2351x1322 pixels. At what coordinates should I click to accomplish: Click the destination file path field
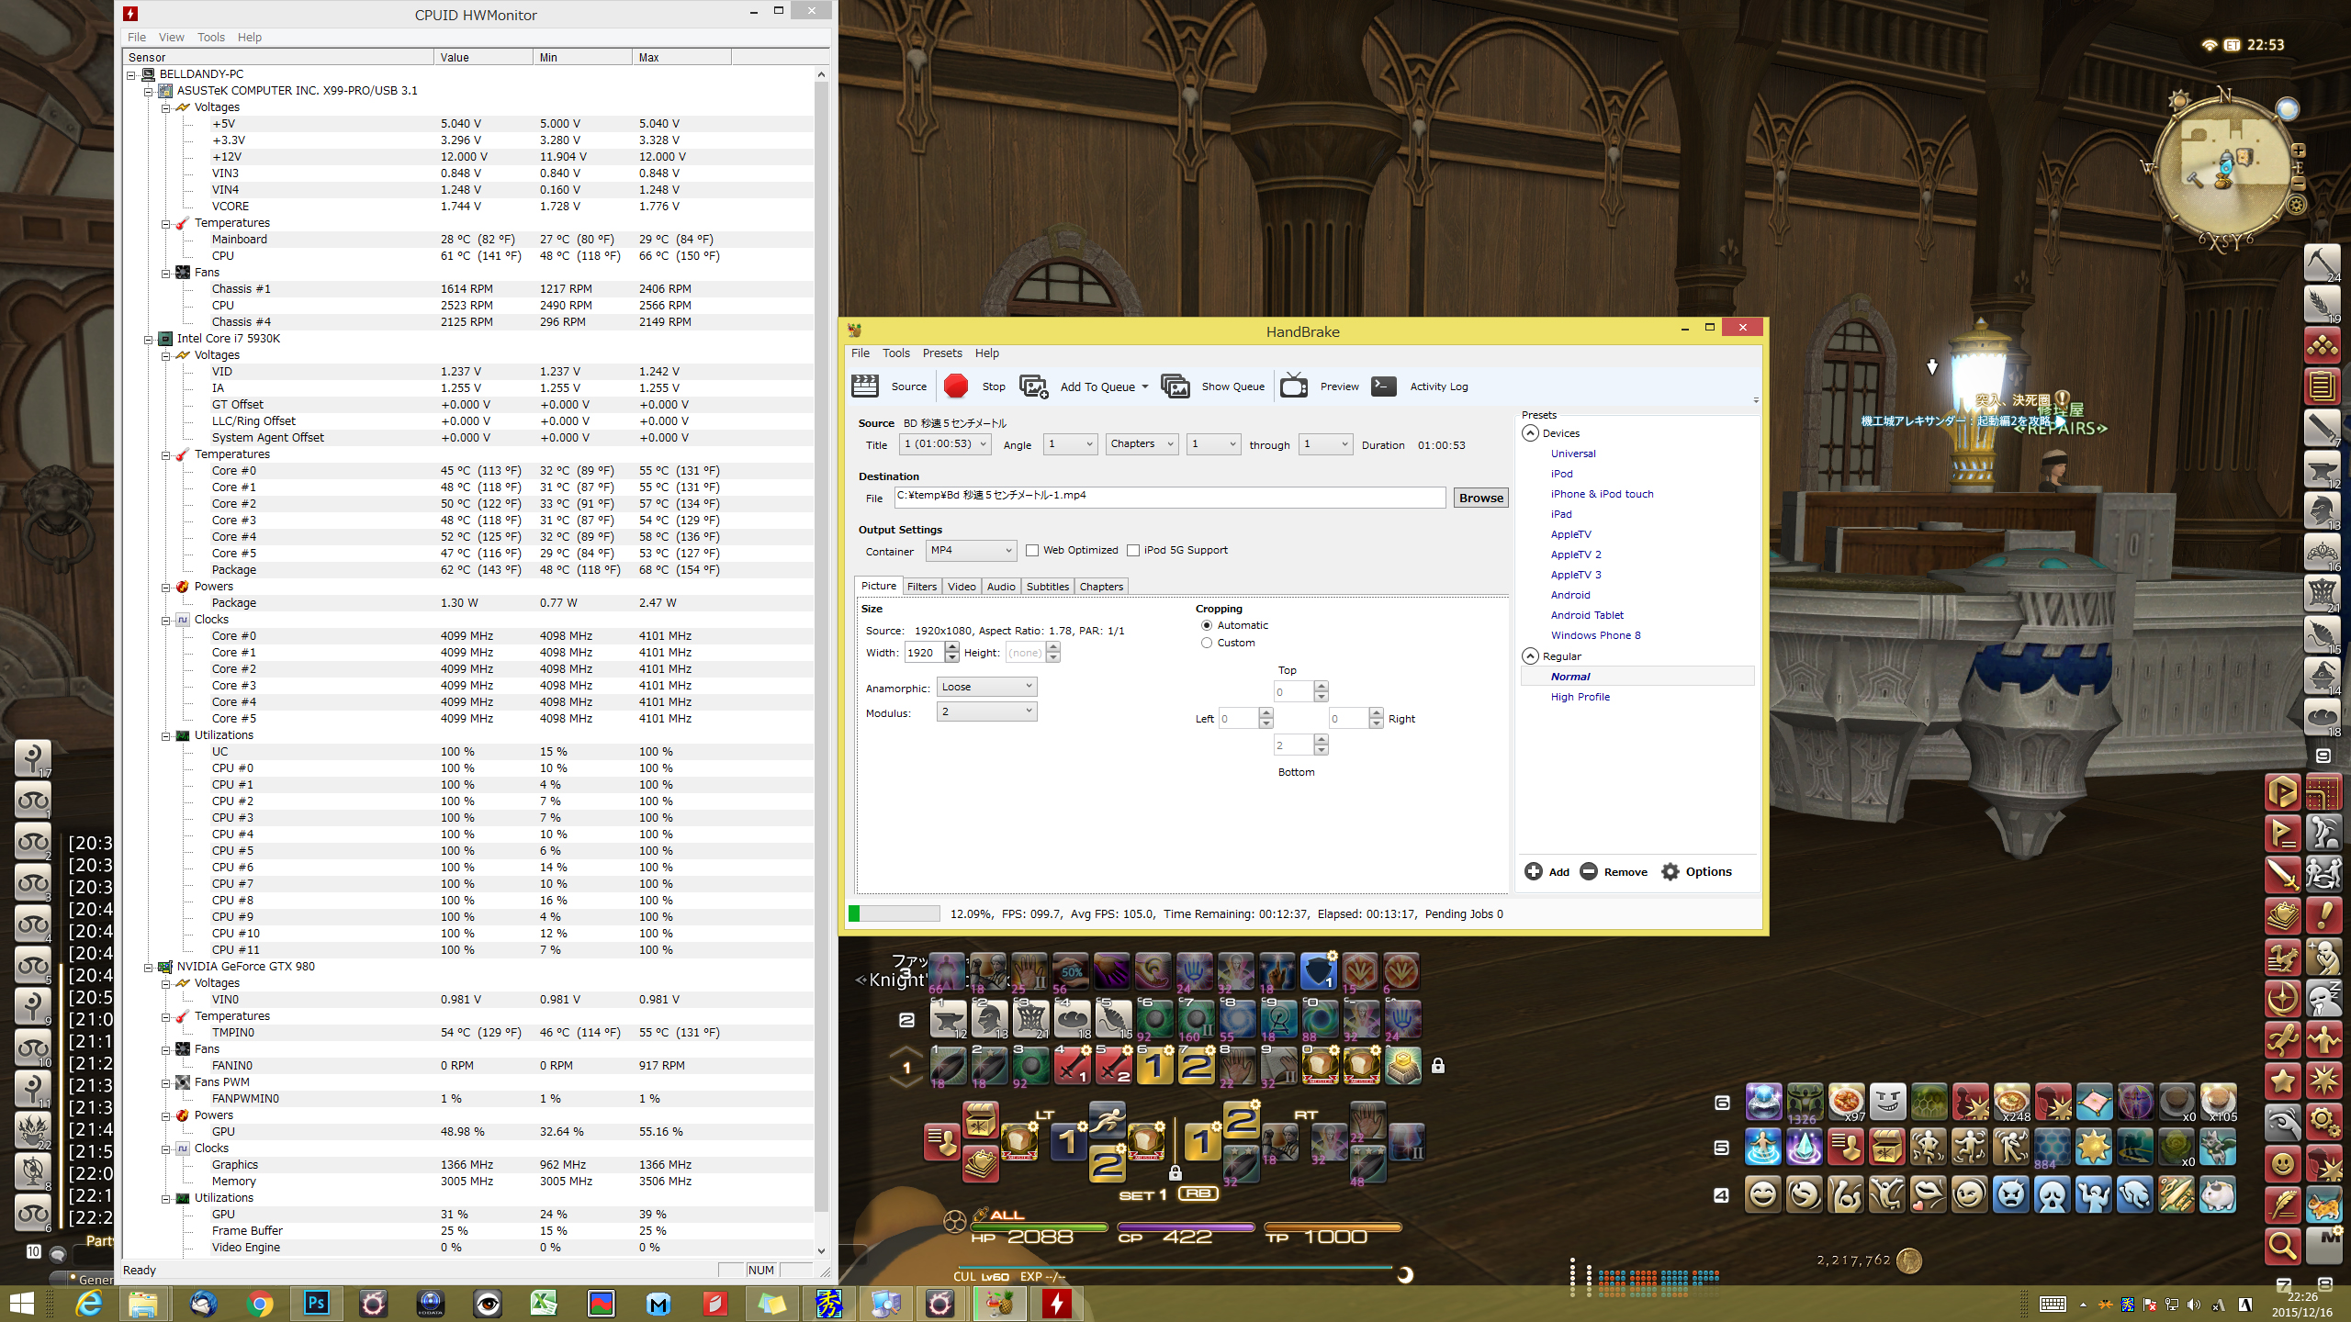coord(1168,496)
